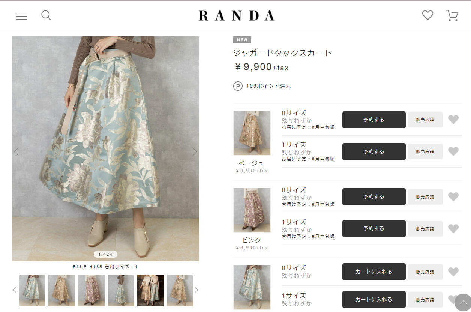The height and width of the screenshot is (312, 471).
Task: Favorite the beige 0サイズ heart
Action: click(x=453, y=120)
